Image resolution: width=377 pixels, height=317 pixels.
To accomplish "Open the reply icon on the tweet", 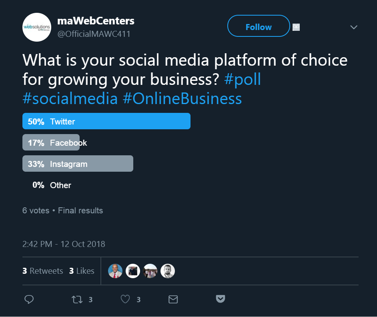I will coord(29,299).
